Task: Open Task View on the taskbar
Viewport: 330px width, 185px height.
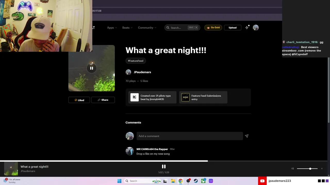Action: [165, 181]
